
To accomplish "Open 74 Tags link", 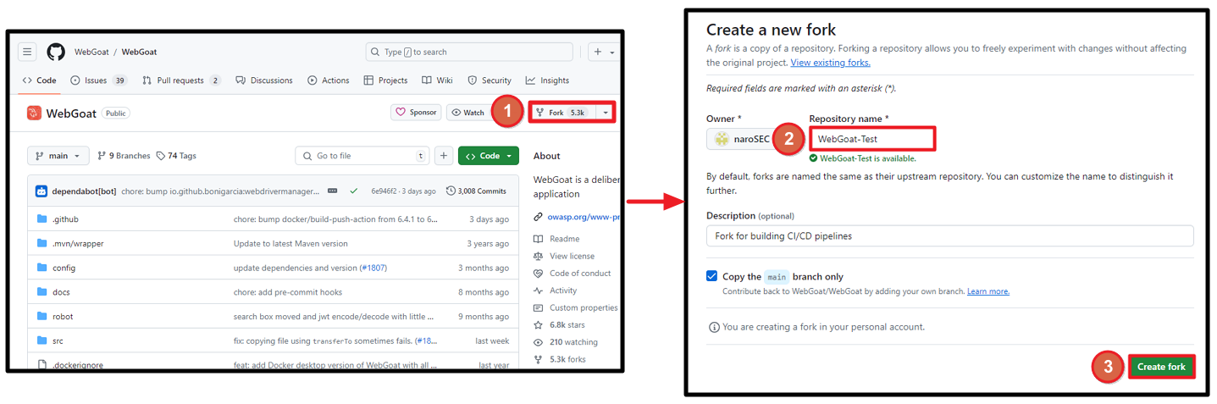I will click(x=176, y=156).
